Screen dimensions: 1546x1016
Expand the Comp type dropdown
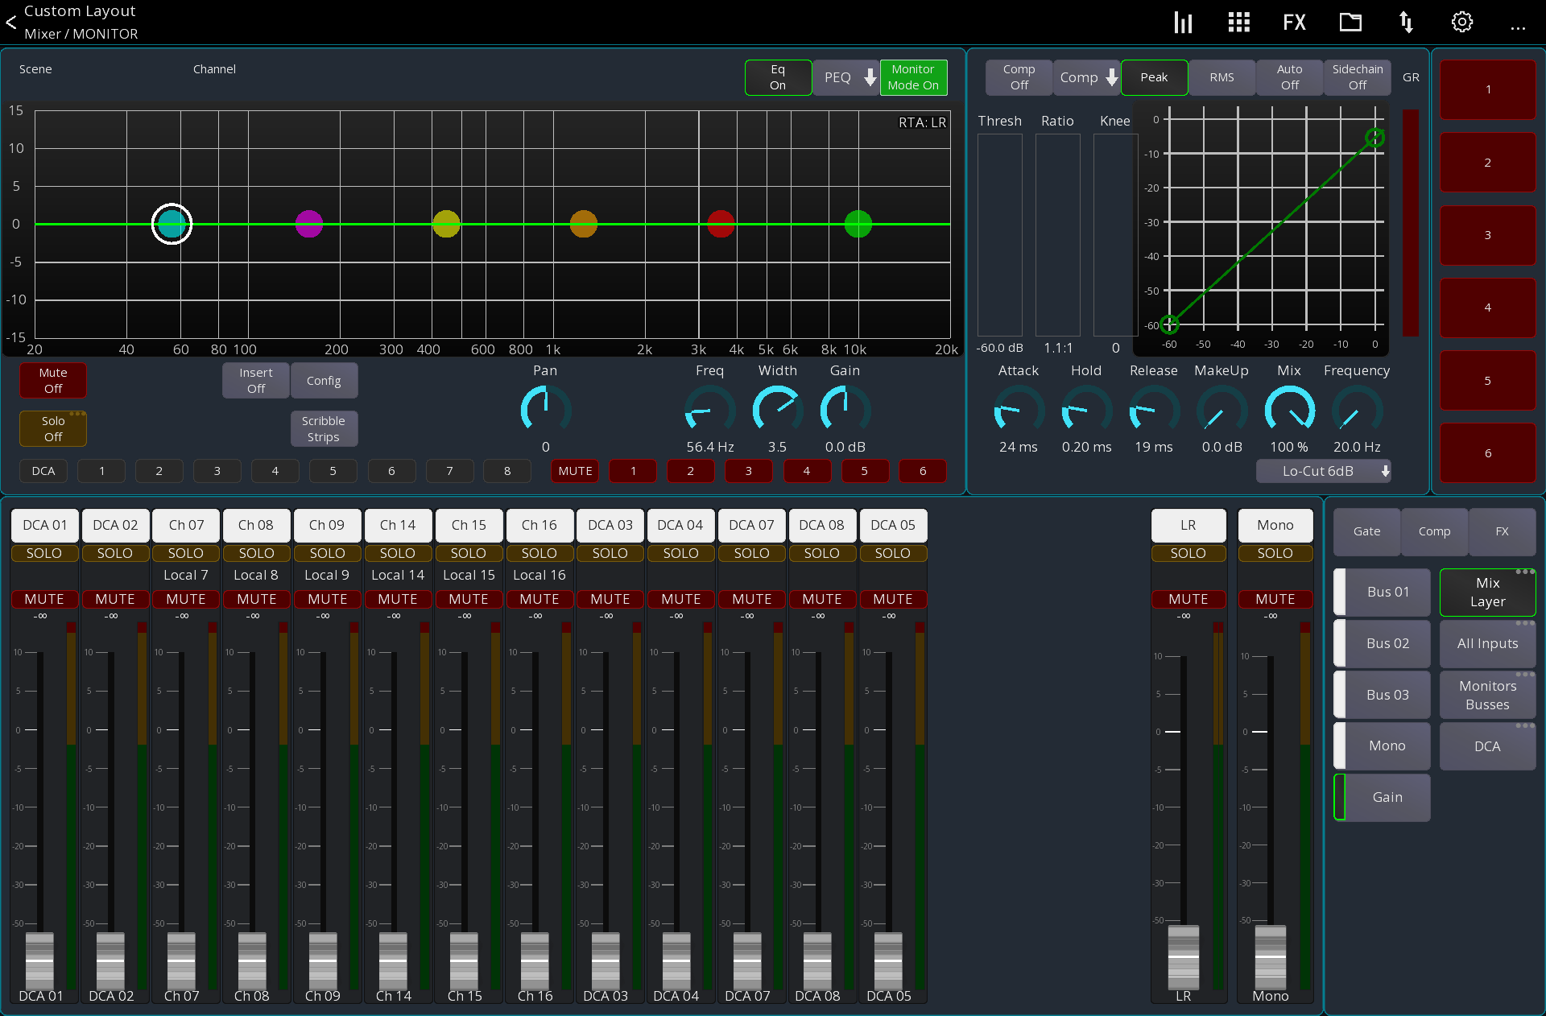coord(1087,77)
